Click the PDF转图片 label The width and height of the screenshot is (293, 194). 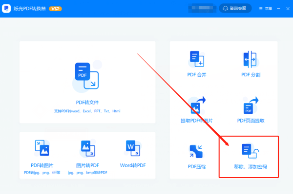[42, 165]
